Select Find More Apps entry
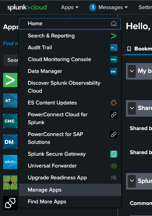This screenshot has width=152, height=216. pos(70,202)
